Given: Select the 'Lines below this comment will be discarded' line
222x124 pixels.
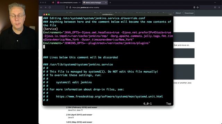Looking at the screenshot, I should [x=80, y=58].
